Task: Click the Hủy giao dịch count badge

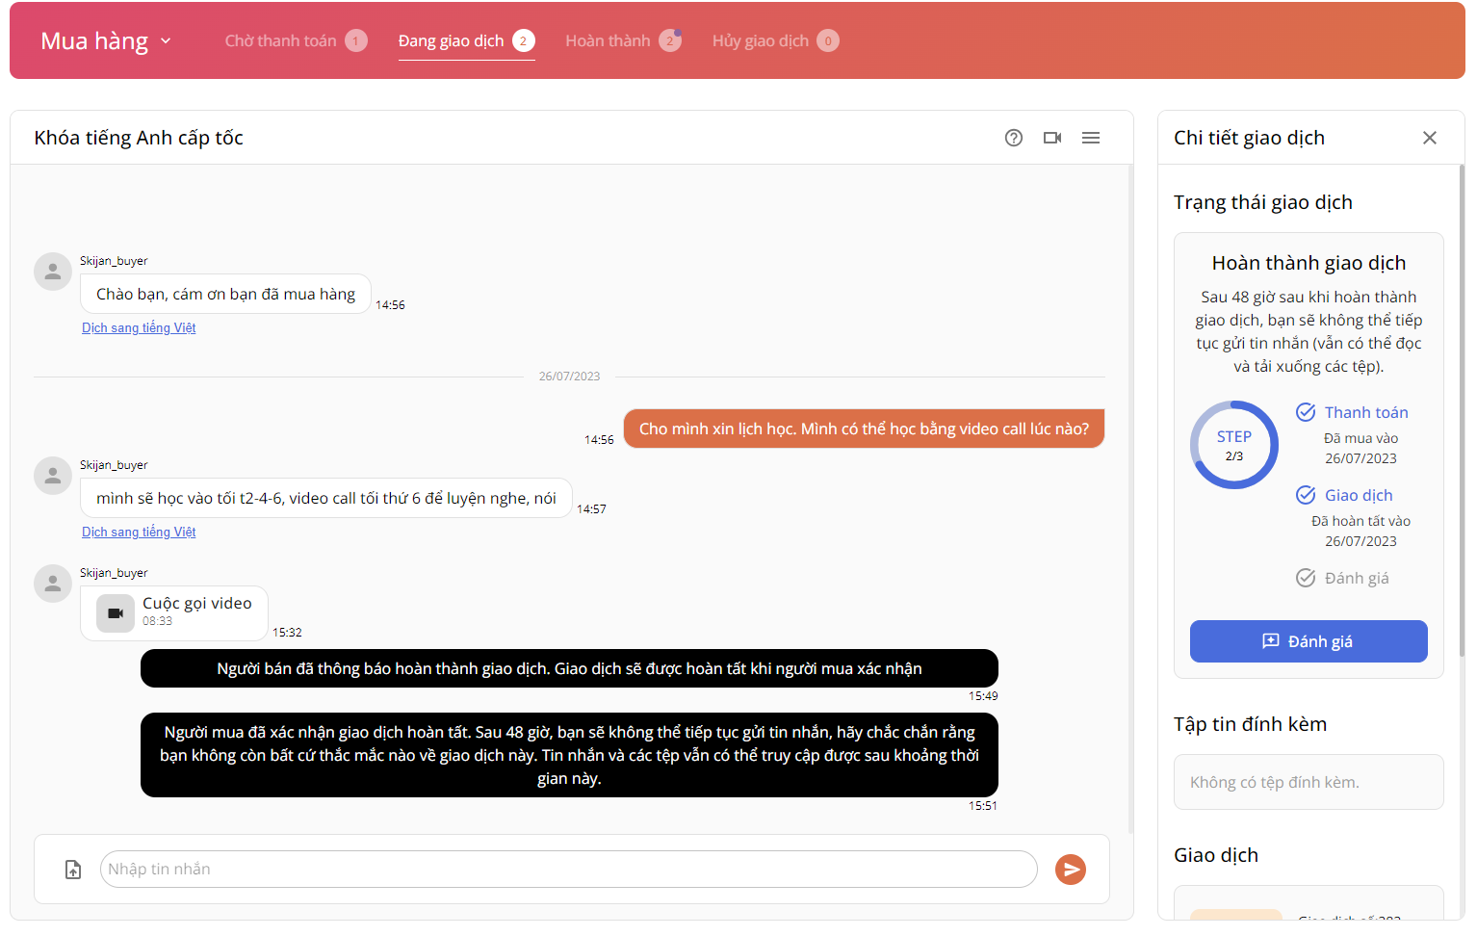Action: 828,40
